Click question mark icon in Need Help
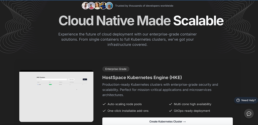This screenshot has height=125, width=258. [238, 100]
